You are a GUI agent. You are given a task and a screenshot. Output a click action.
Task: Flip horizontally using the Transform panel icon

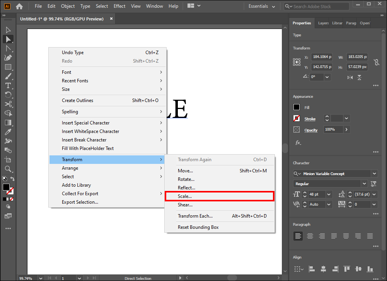(x=350, y=77)
